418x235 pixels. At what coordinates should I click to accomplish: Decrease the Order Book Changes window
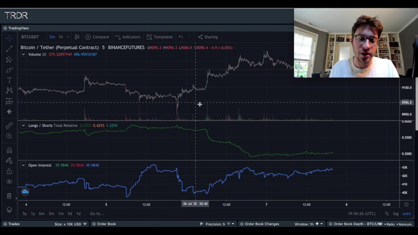[x=321, y=224]
